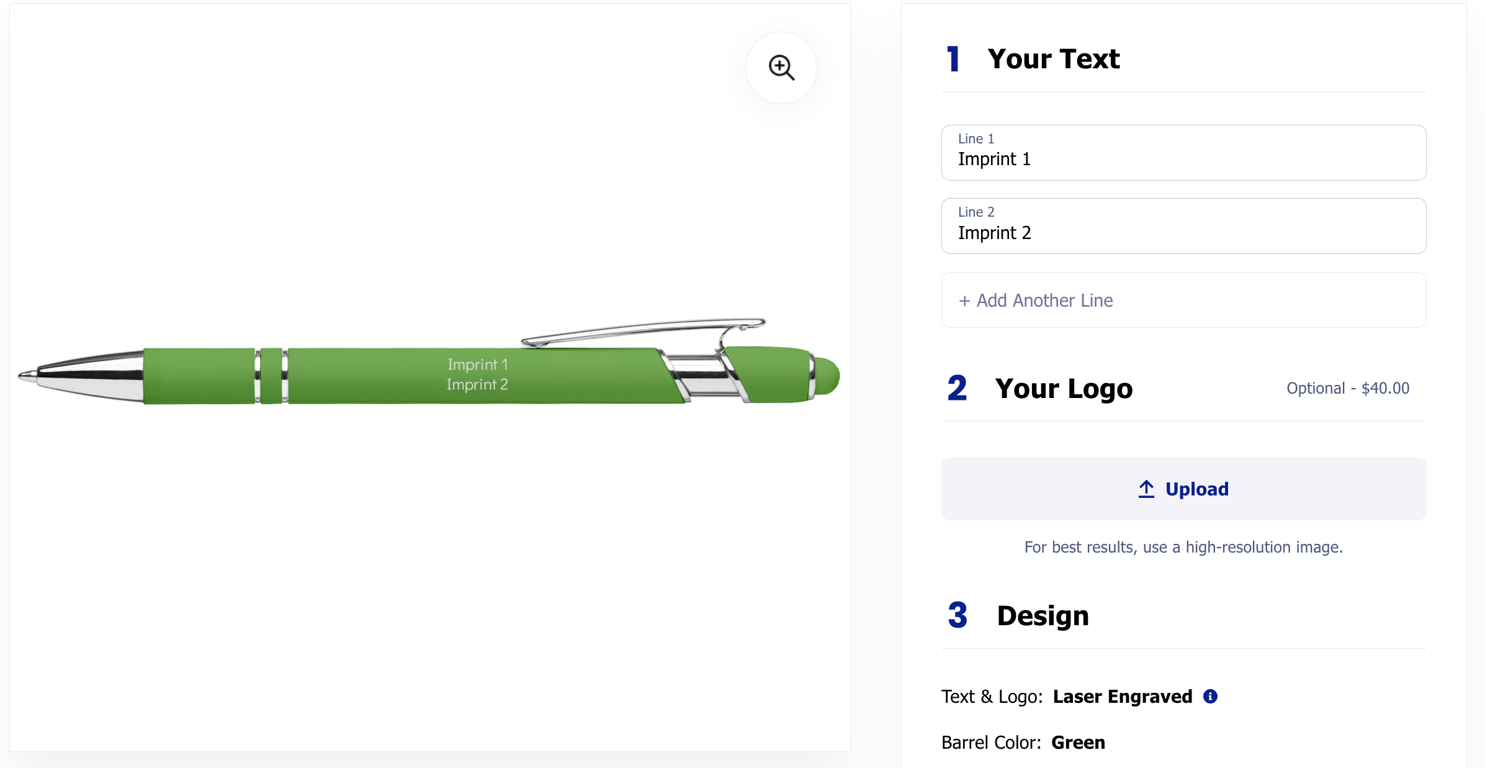Select the Green barrel color value
Image resolution: width=1485 pixels, height=768 pixels.
click(1078, 743)
